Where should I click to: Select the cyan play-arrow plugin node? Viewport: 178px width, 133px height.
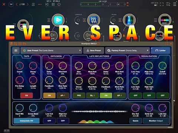coord(58,20)
